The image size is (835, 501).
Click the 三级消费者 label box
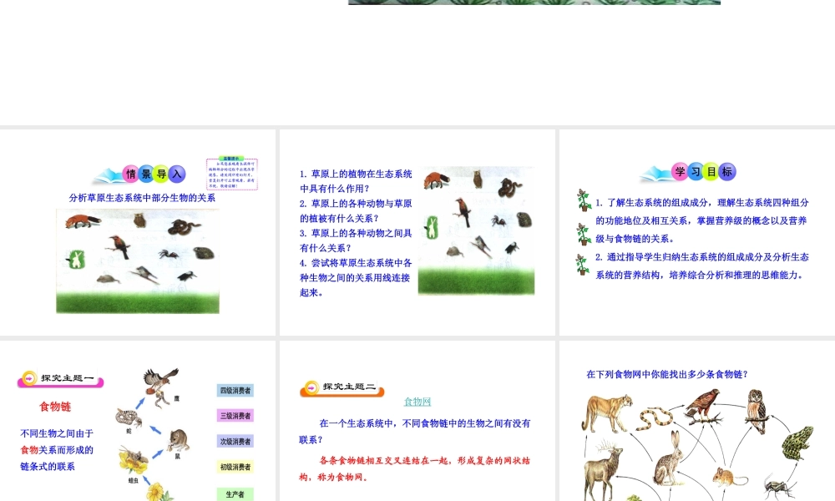(x=235, y=416)
